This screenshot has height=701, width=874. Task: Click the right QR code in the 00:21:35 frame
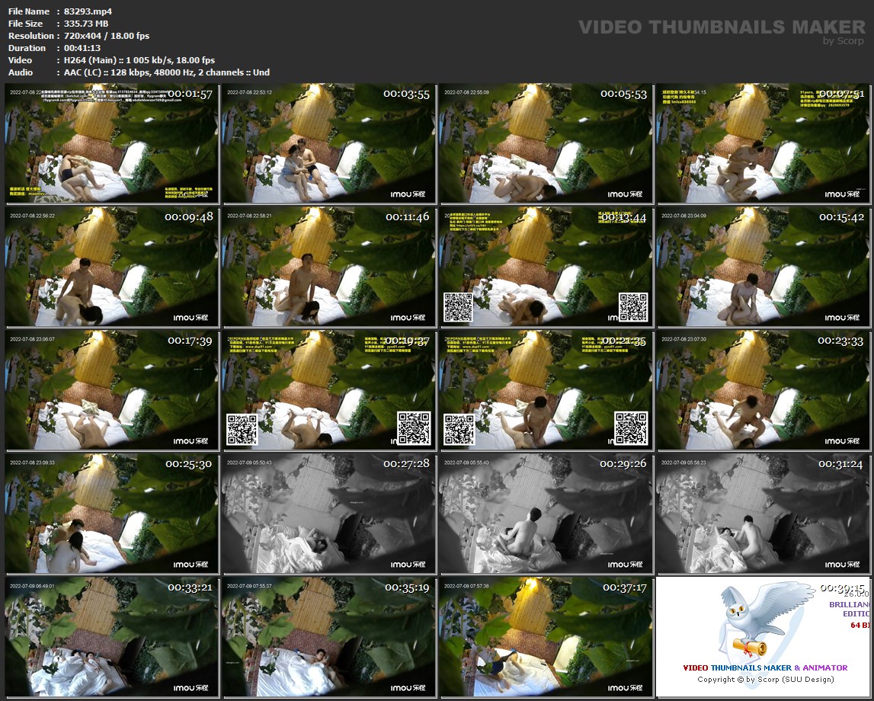[x=631, y=428]
